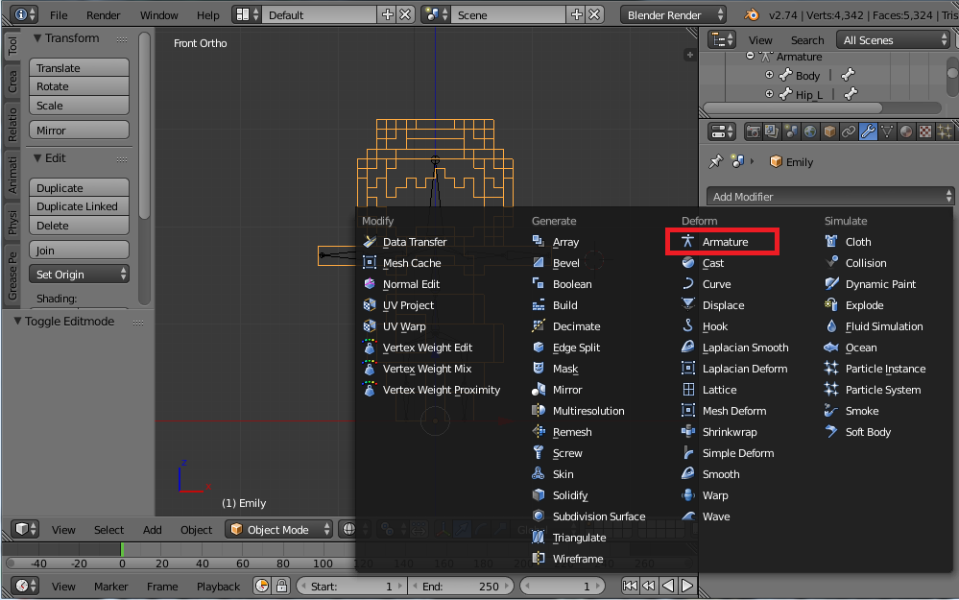The width and height of the screenshot is (959, 600).
Task: Open the 3D View editor type selector
Action: [x=25, y=529]
